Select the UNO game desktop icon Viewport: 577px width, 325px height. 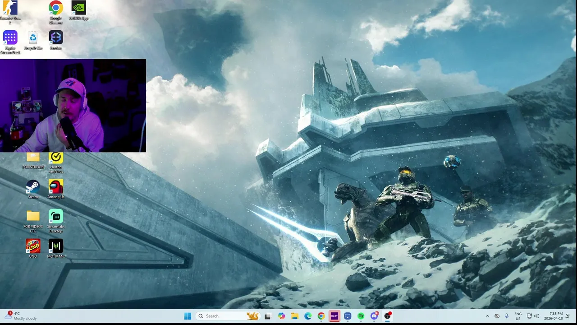click(33, 249)
